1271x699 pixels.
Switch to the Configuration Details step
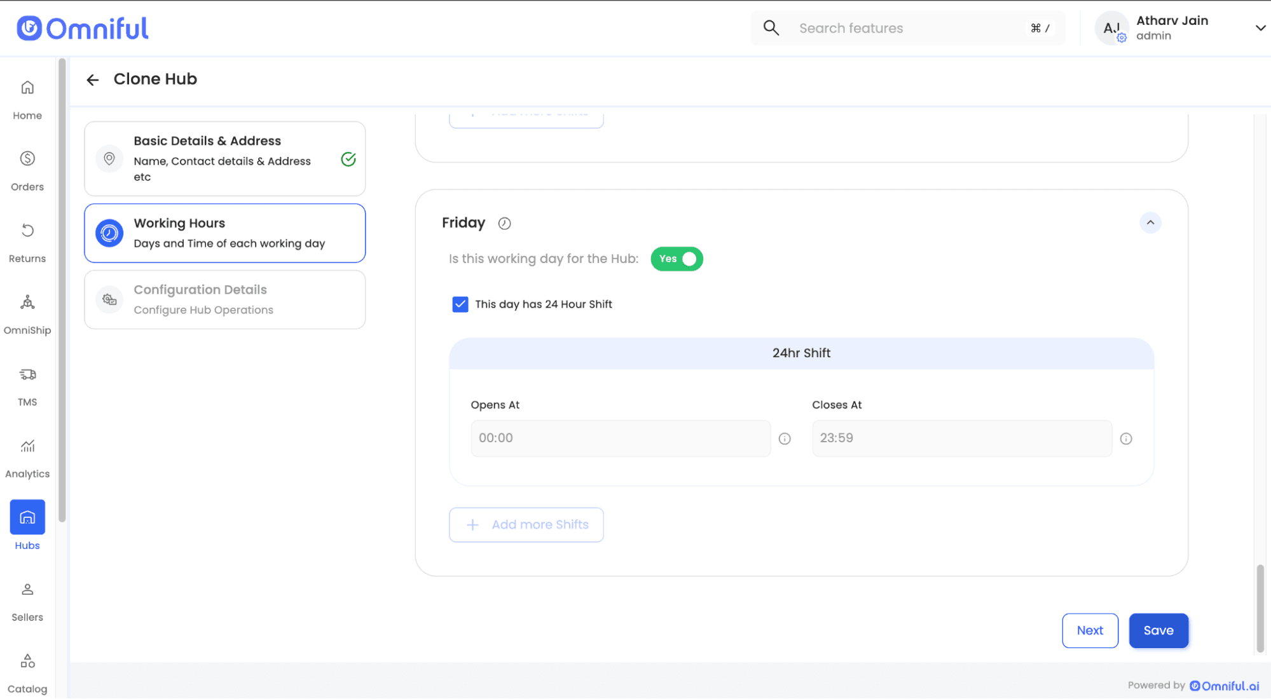[224, 299]
